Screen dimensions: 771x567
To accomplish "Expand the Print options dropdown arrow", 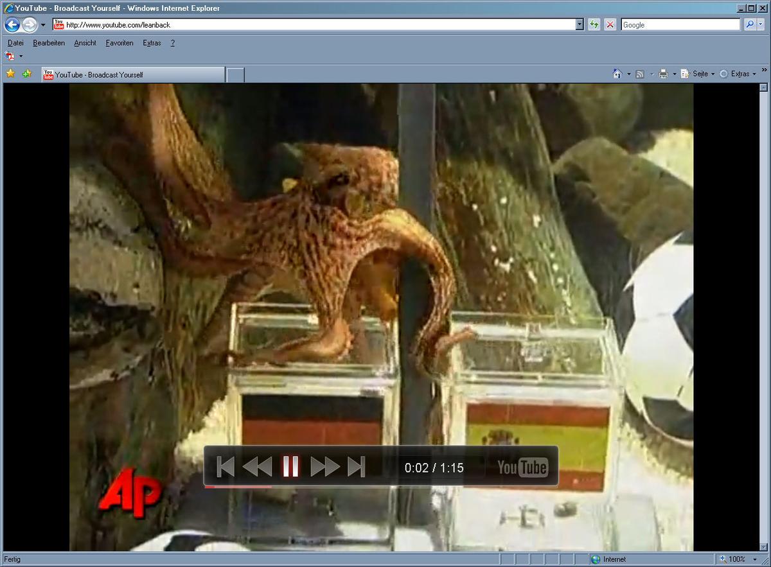I will (675, 74).
